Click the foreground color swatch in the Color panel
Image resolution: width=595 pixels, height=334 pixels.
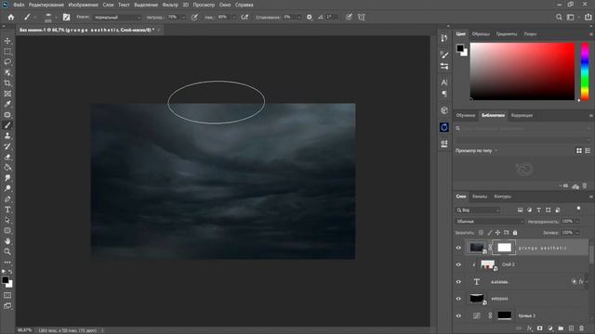tap(460, 48)
